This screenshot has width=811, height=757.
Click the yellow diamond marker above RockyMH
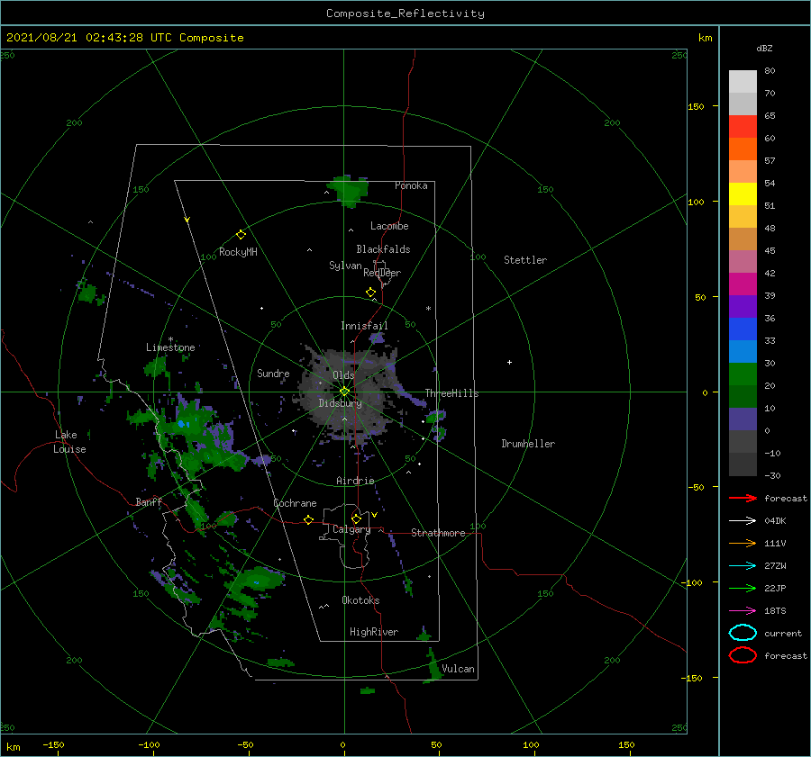(241, 235)
